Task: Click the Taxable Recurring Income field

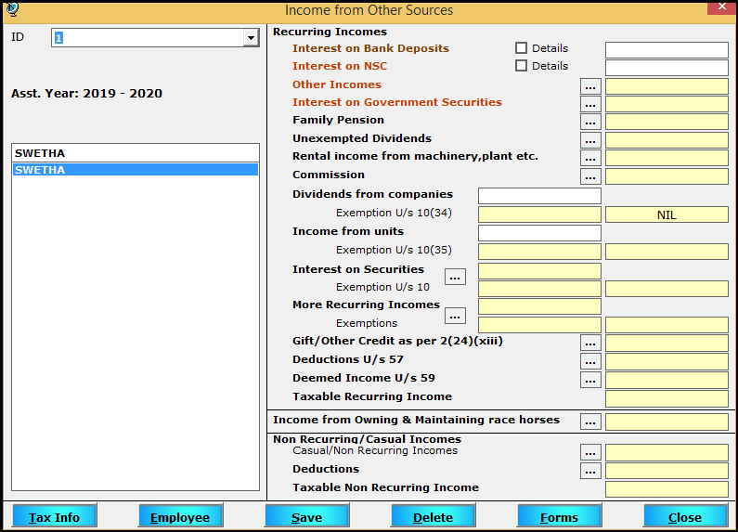Action: [667, 398]
